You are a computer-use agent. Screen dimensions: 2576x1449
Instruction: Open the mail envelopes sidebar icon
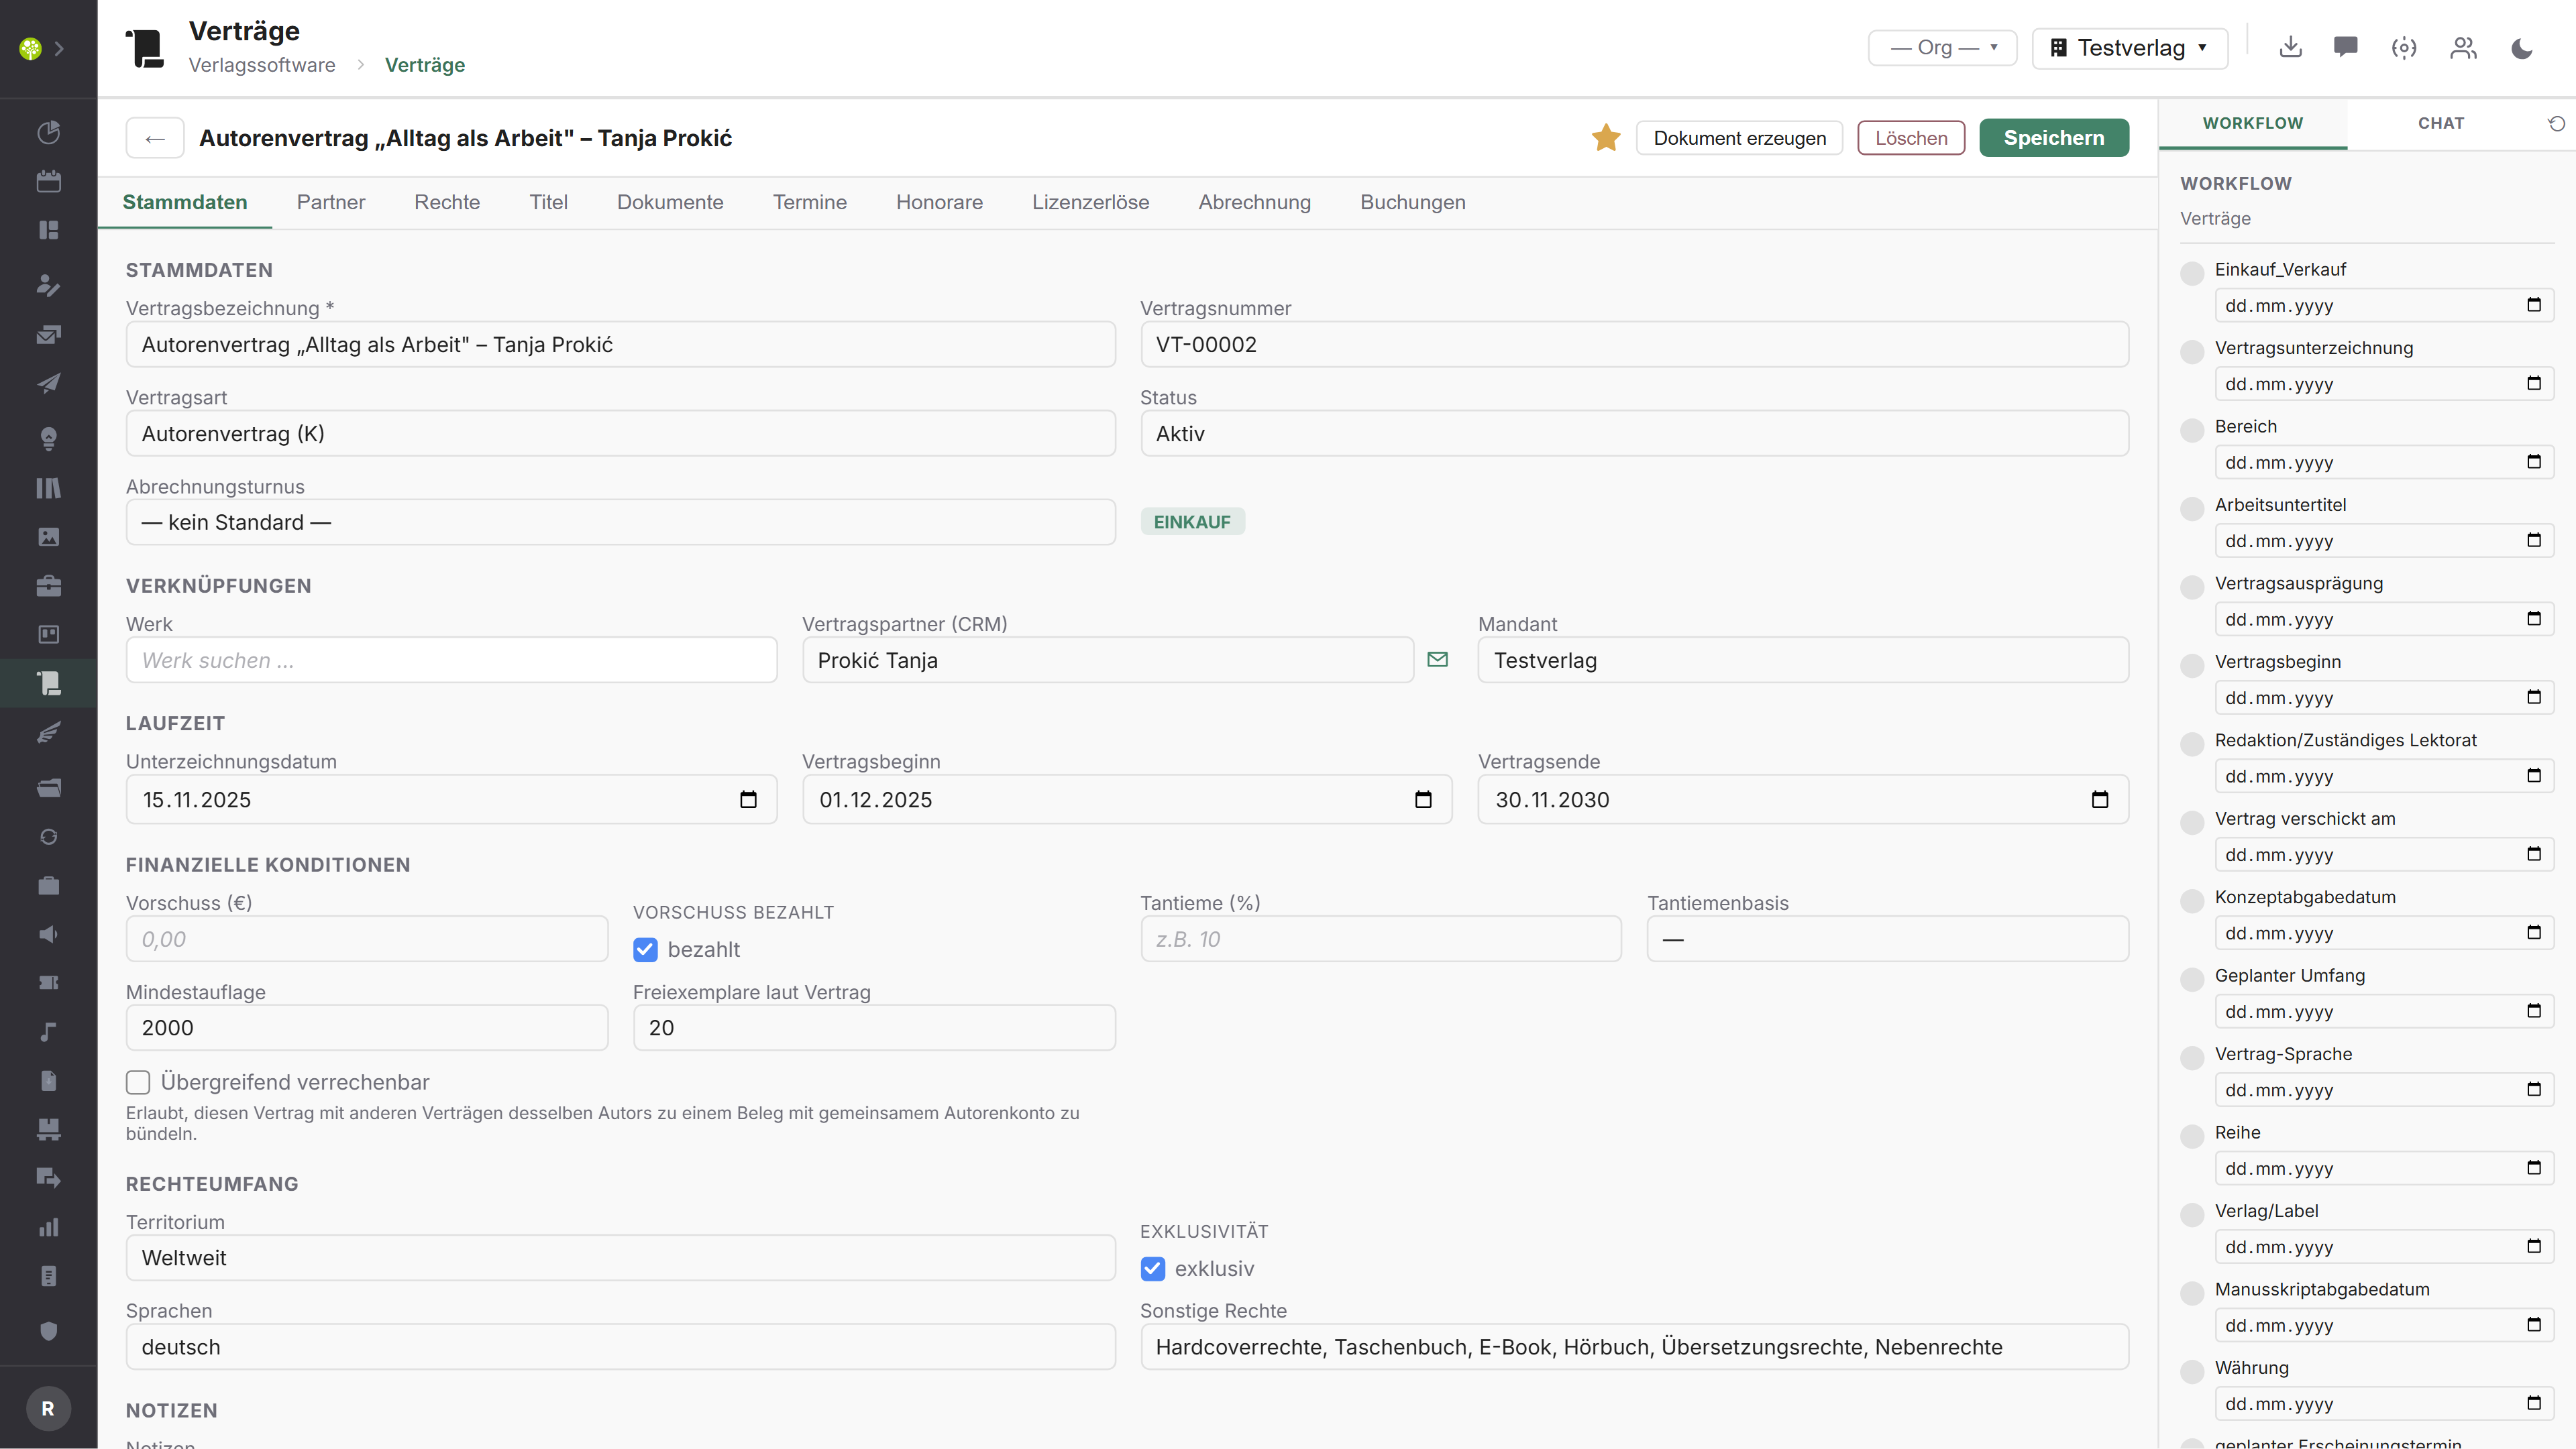(48, 335)
